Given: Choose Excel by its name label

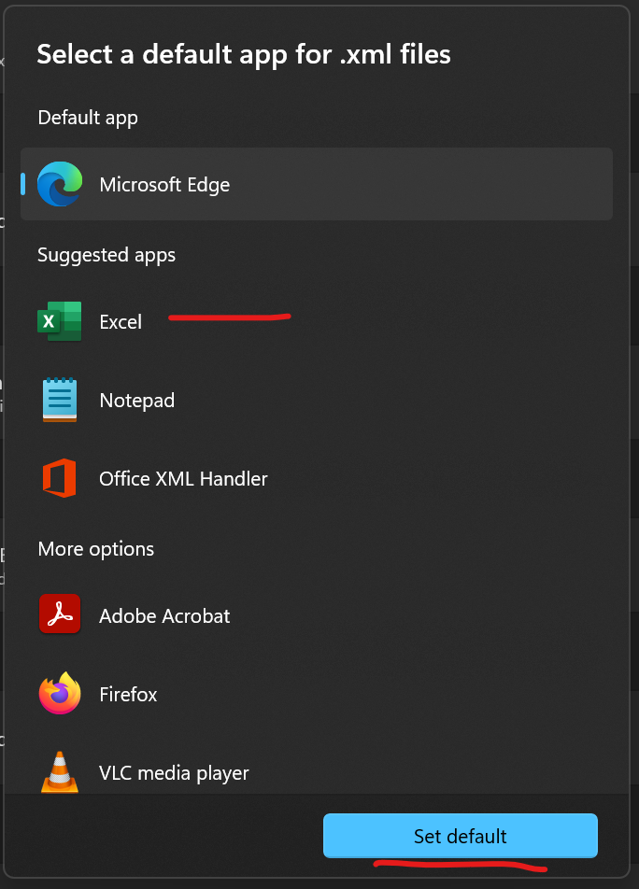Looking at the screenshot, I should pos(121,322).
